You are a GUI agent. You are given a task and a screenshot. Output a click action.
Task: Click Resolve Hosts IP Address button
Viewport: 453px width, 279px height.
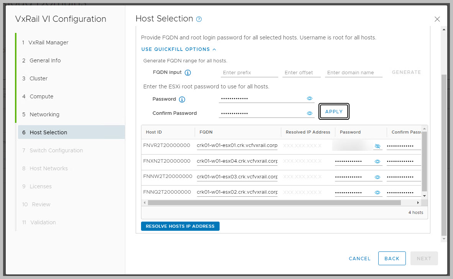[x=180, y=226]
